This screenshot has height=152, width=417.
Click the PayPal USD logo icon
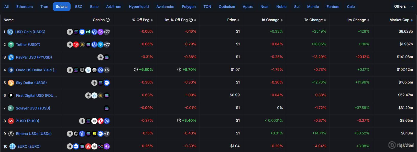11,57
